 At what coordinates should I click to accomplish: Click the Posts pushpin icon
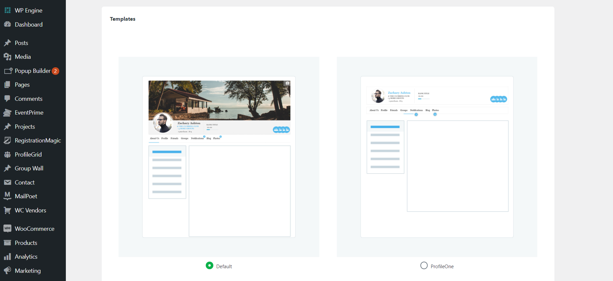(7, 43)
